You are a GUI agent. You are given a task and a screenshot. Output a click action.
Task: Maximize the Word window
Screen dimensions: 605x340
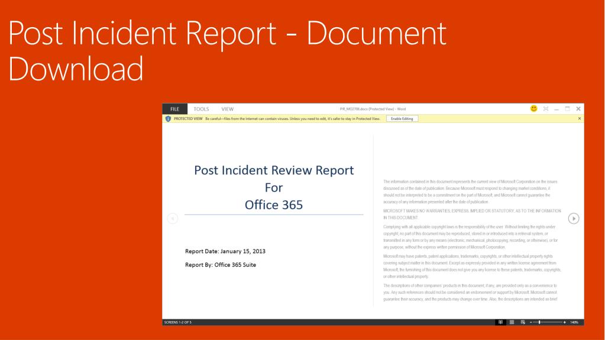click(x=567, y=109)
